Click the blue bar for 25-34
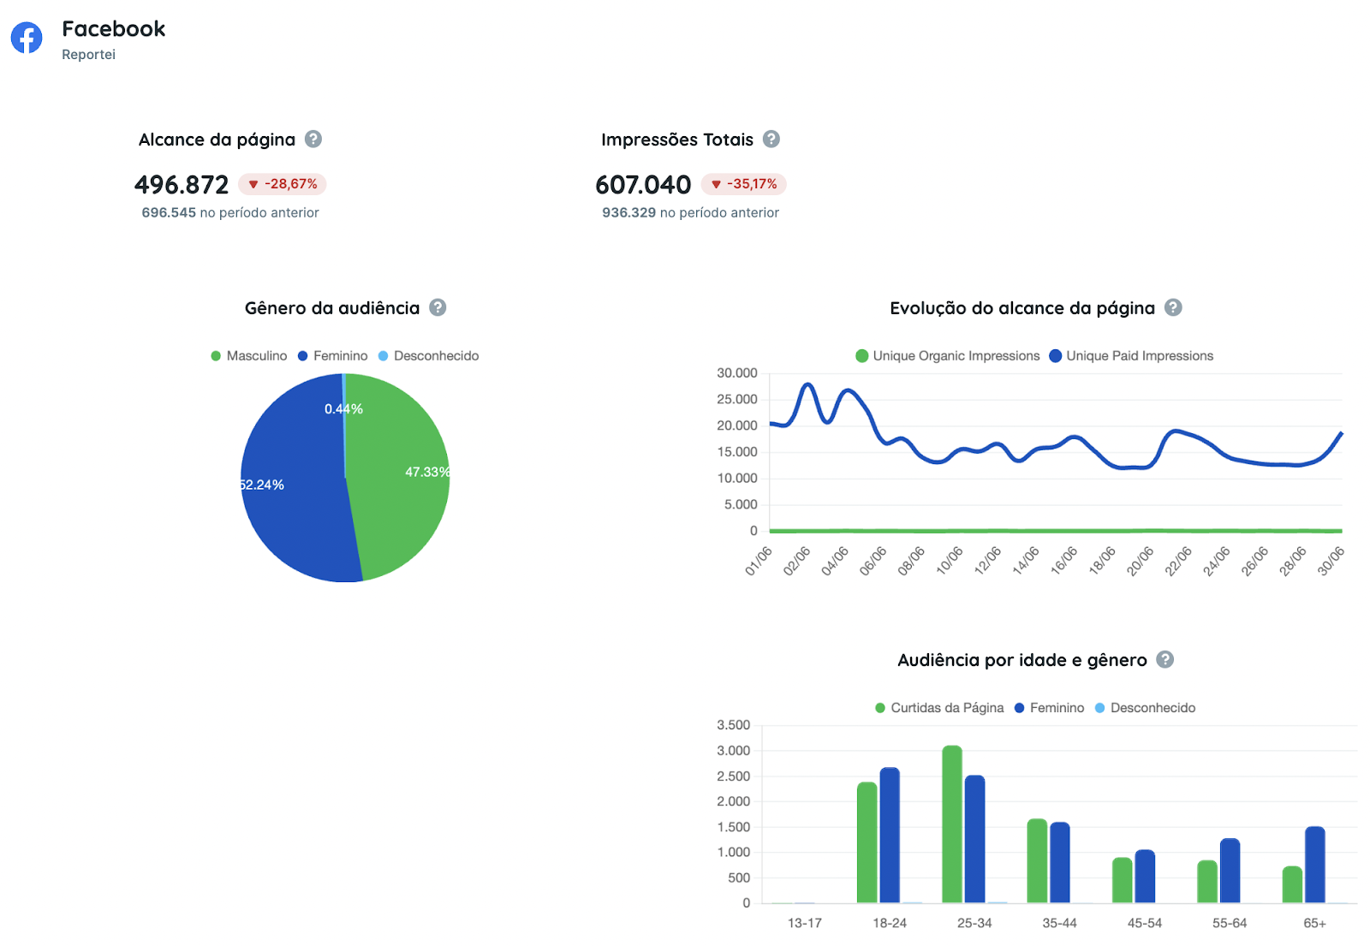 tap(974, 839)
